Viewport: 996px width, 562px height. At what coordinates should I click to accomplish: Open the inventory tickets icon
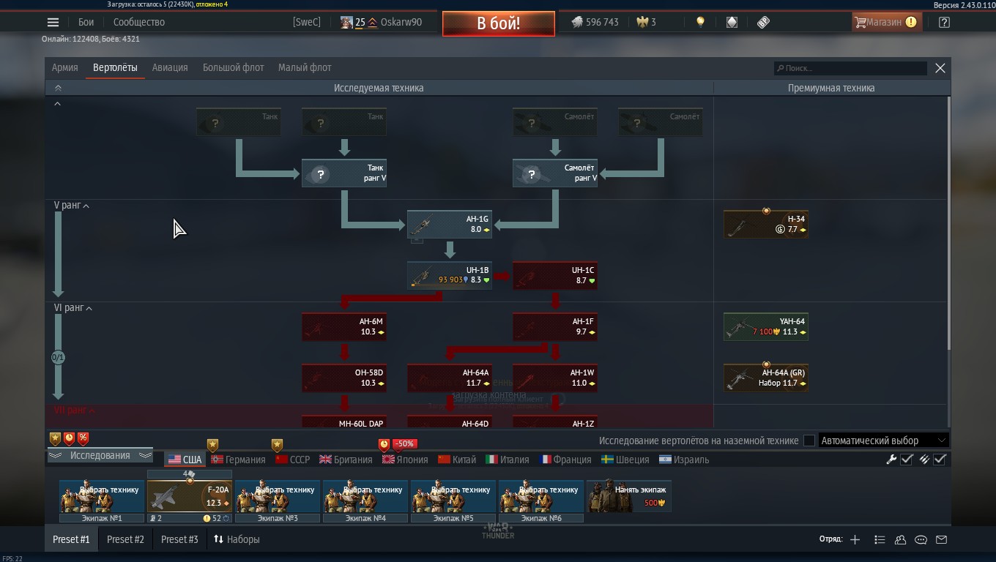pos(763,22)
